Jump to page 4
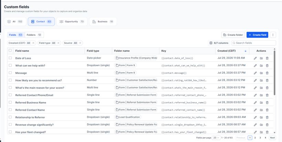 [265, 138]
